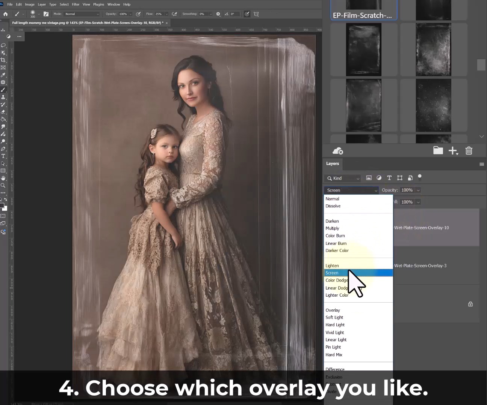Select the Zoom tool
Viewport: 487px width, 405px height.
pyautogui.click(x=3, y=185)
